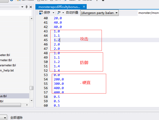Select the n_help.txt file in list
159x120 pixels.
click(7, 70)
